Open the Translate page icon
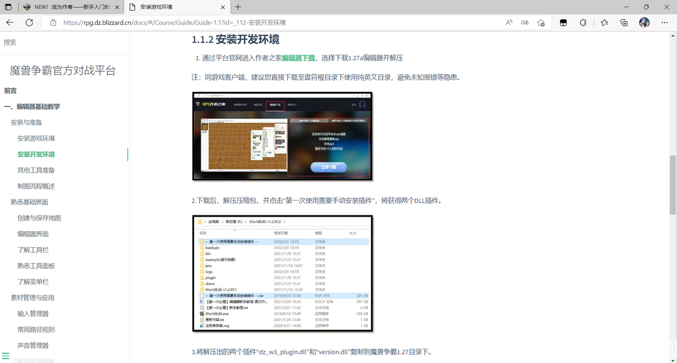Screen dimensions: 677x363 525,23
